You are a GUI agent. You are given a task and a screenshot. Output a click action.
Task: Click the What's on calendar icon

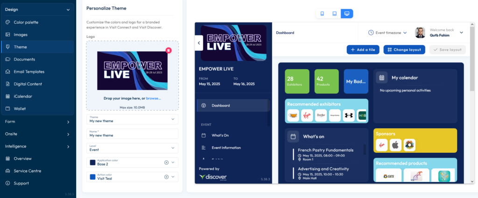coord(293,137)
